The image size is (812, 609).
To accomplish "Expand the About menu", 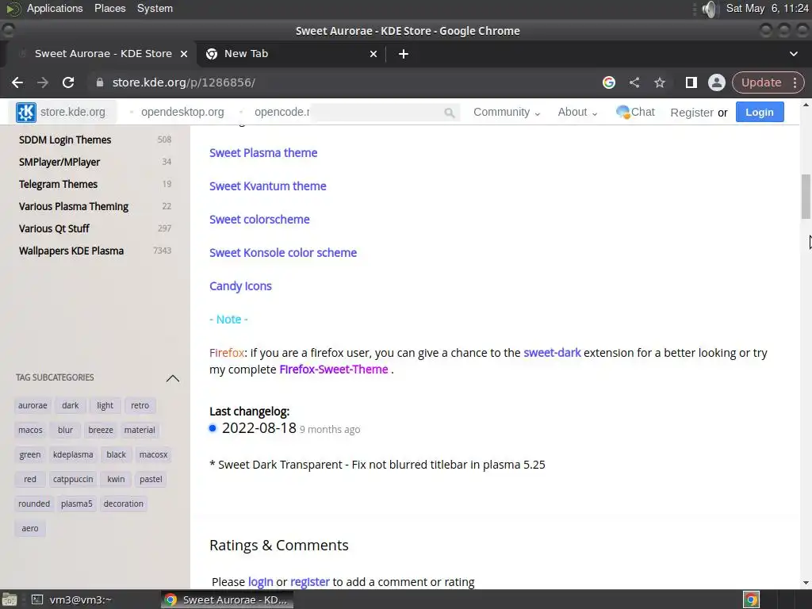I will (x=577, y=113).
